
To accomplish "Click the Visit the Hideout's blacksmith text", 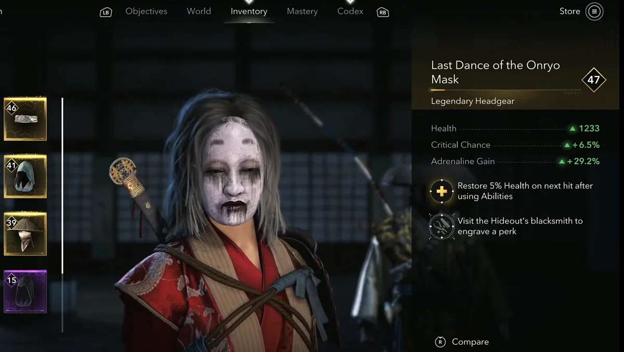I will click(x=520, y=226).
